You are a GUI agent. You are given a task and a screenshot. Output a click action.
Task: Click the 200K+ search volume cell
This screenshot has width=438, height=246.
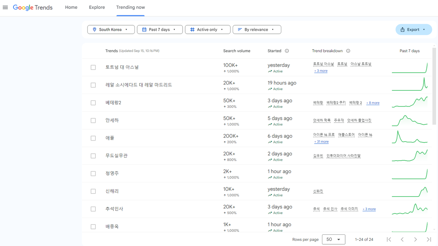click(x=231, y=136)
